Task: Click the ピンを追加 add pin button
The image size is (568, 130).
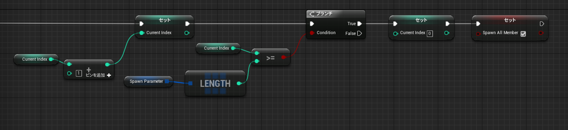Action: pyautogui.click(x=98, y=75)
